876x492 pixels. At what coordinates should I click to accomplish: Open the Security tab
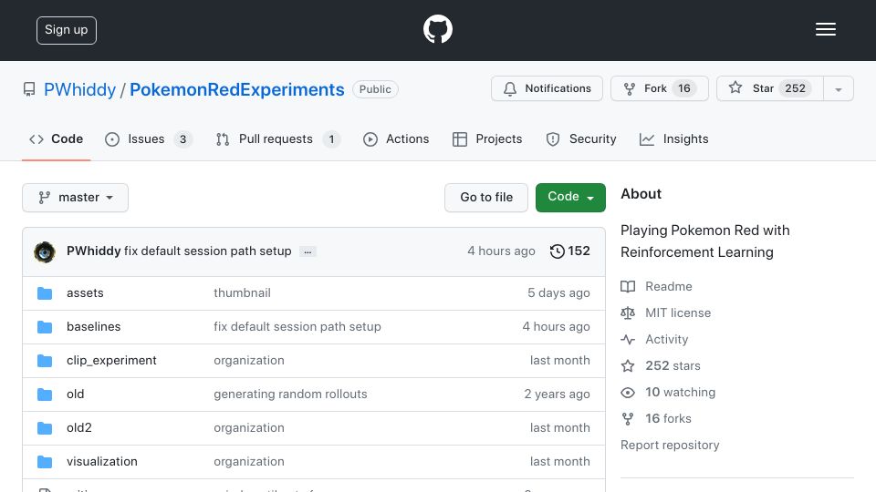[x=581, y=138]
